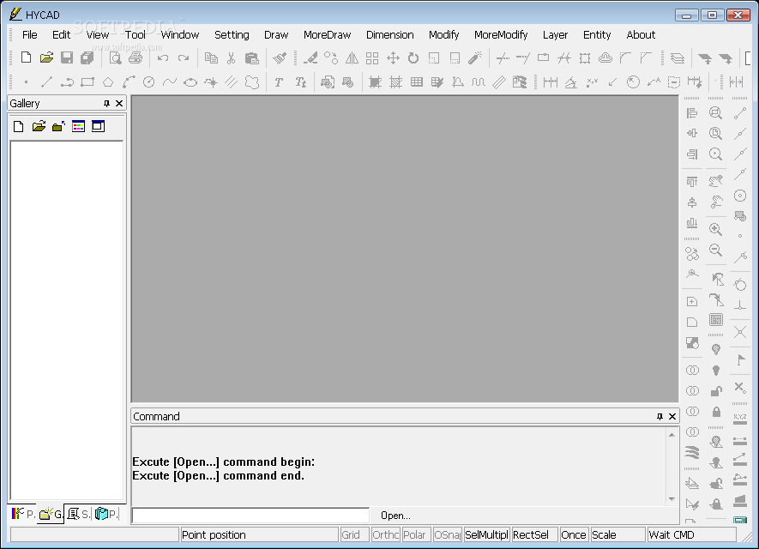Open the Edit menu
Viewport: 759px width, 549px height.
pyautogui.click(x=61, y=35)
